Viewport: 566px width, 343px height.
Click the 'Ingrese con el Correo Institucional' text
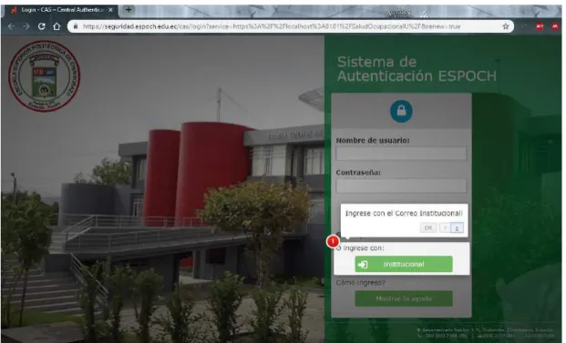(x=404, y=213)
